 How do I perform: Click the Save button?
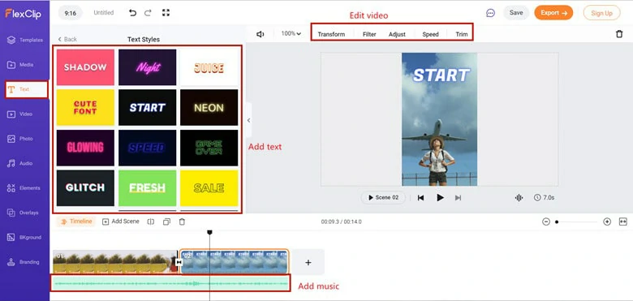click(x=516, y=13)
